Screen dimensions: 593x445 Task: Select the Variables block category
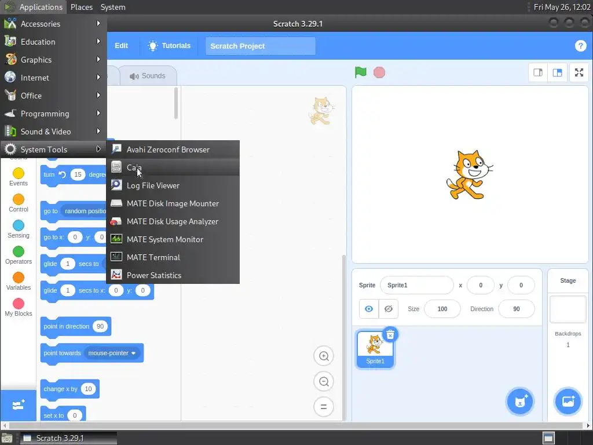(x=18, y=282)
